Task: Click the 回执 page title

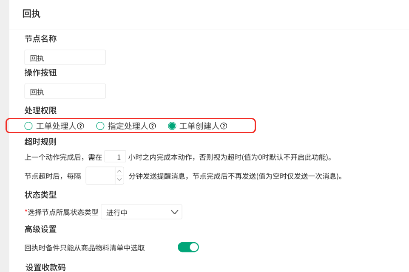Action: [x=31, y=14]
